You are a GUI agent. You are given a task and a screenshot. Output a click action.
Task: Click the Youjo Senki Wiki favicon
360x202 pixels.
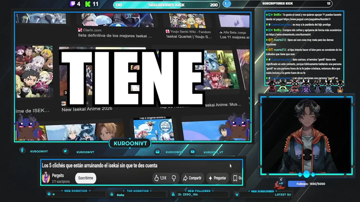tap(168, 31)
